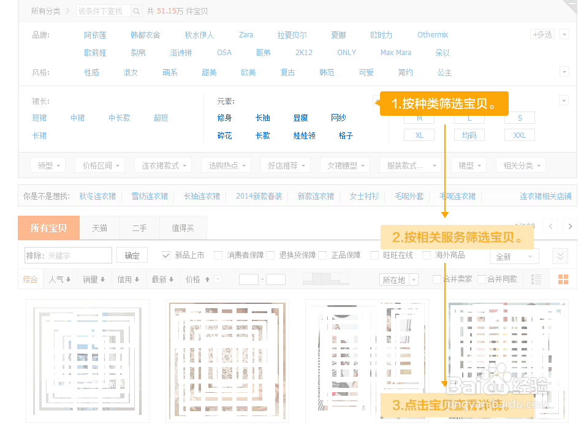The image size is (581, 424).
Task: Tick the 正品保障 checkbox
Action: [x=322, y=256]
